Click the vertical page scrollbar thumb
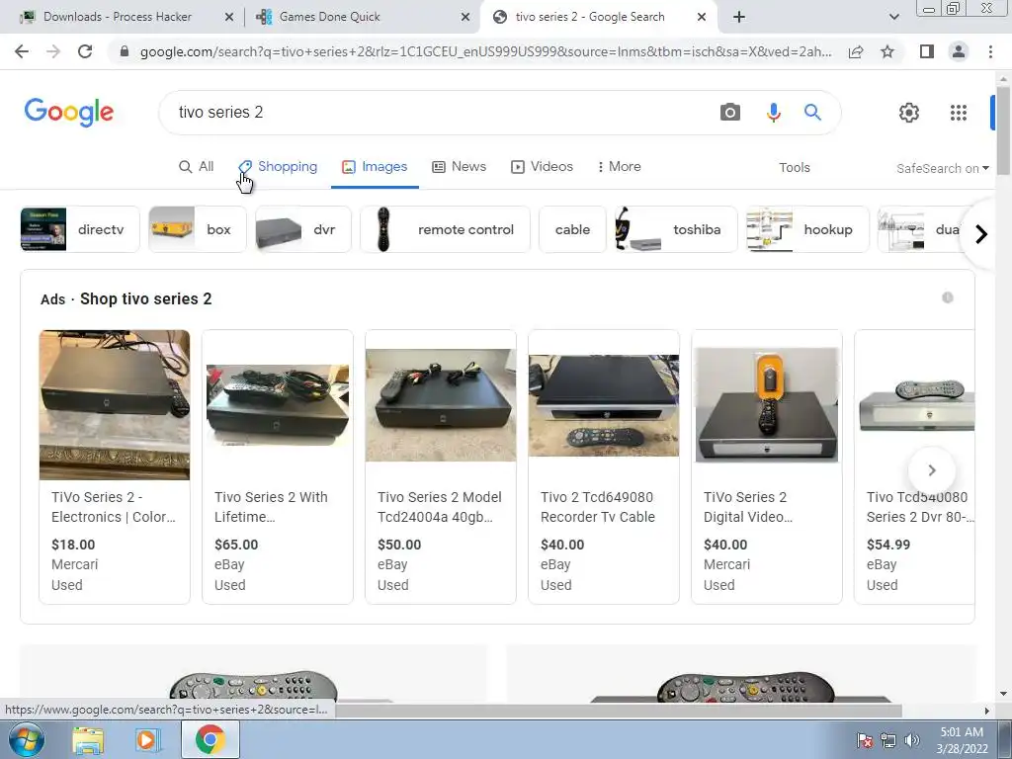 [x=1003, y=131]
